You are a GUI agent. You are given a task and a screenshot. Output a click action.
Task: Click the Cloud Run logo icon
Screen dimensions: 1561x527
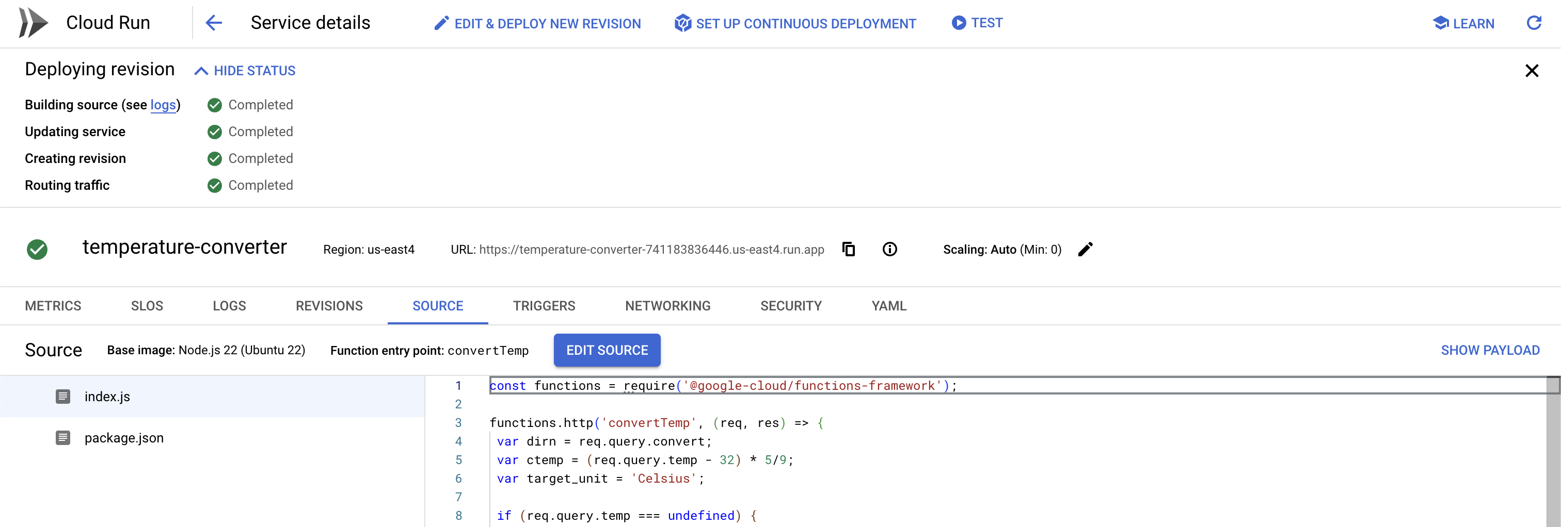click(x=33, y=23)
